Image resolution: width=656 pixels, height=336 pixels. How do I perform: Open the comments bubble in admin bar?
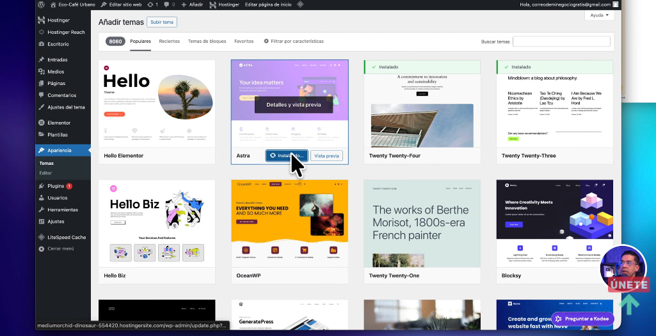(170, 4)
